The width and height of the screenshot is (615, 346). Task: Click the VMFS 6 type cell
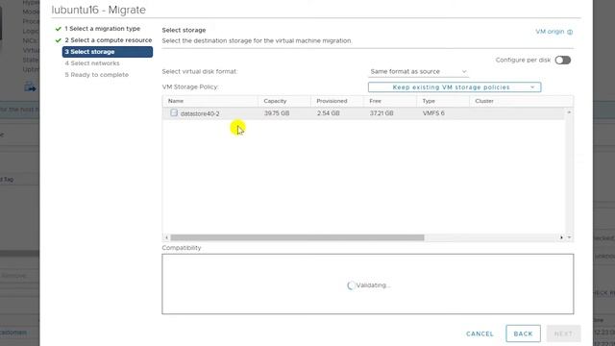coord(433,113)
